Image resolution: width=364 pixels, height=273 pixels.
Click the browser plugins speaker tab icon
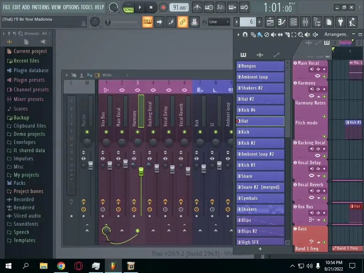43,42
